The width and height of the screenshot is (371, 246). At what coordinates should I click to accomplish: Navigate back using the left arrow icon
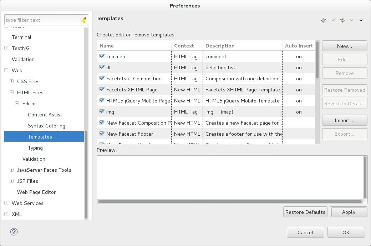click(324, 20)
